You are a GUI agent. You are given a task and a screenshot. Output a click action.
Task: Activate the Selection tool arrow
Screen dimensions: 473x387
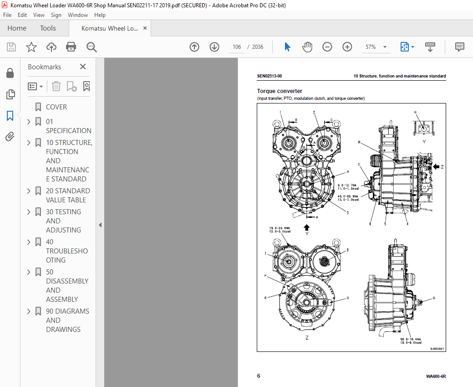click(x=287, y=46)
